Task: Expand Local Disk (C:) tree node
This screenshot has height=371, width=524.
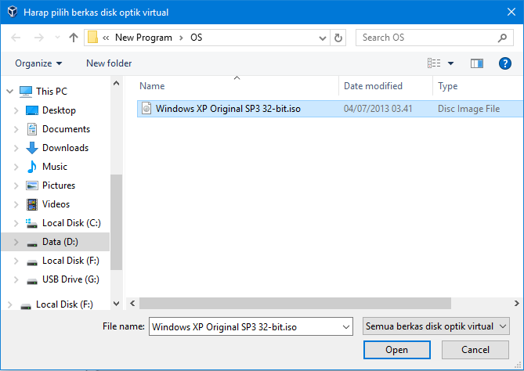Action: pos(16,223)
